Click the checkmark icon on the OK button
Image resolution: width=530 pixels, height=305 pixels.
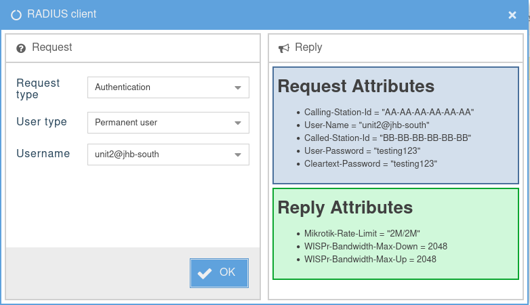pos(204,273)
